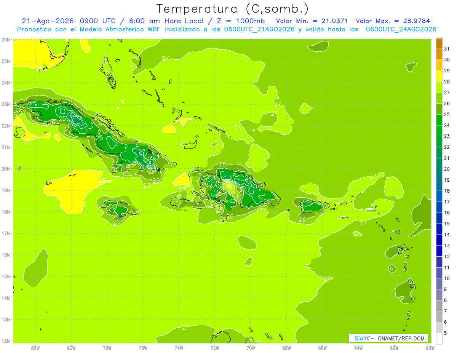Click the 18N latitude axis label
The height and width of the screenshot is (353, 457).
point(5,212)
